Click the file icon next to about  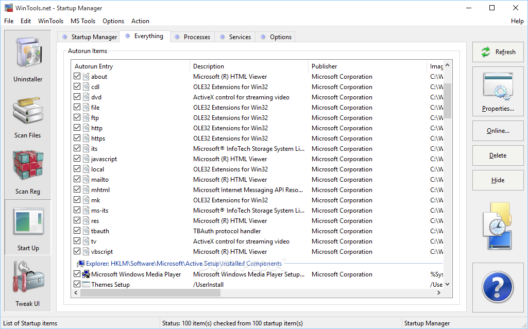point(86,77)
